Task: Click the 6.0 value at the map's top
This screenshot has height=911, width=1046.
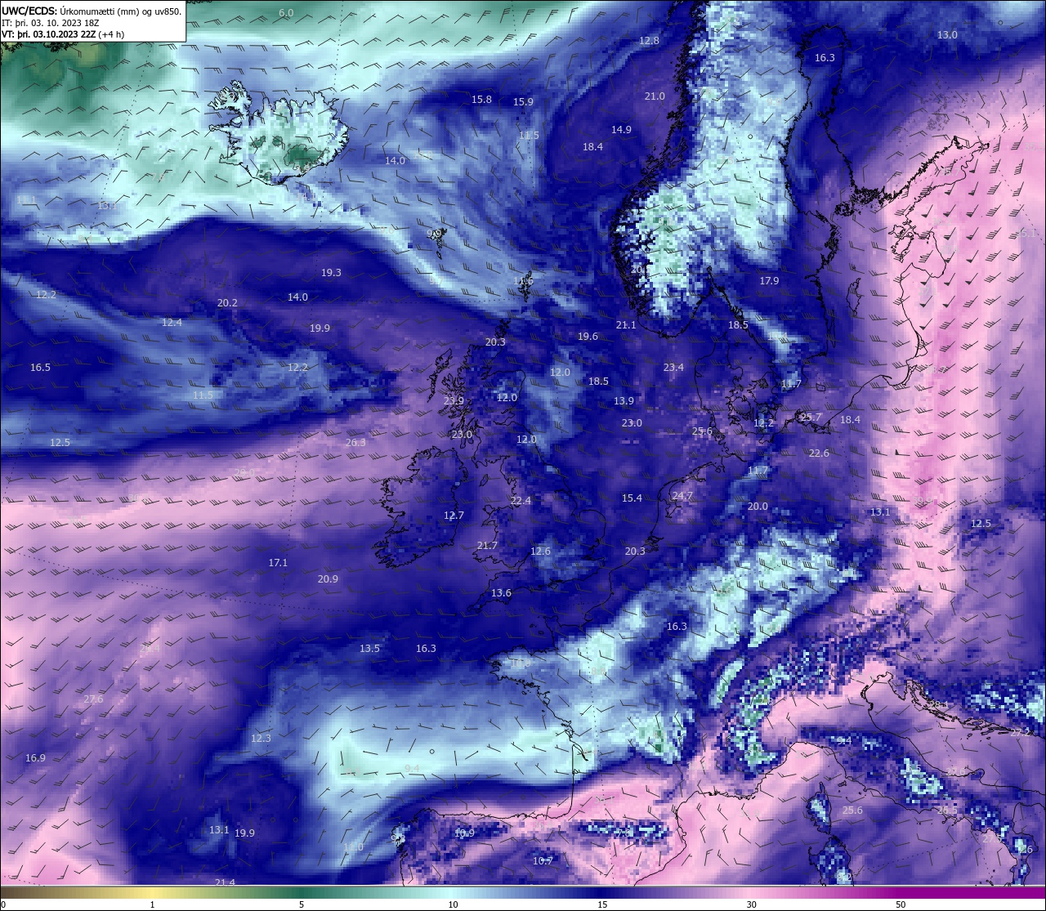Action: (x=286, y=13)
